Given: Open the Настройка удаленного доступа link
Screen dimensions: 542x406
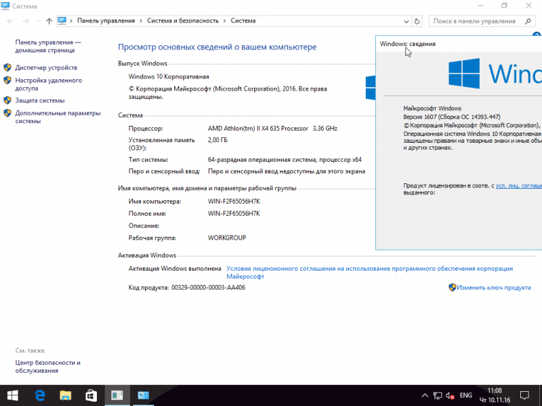Looking at the screenshot, I should click(48, 84).
